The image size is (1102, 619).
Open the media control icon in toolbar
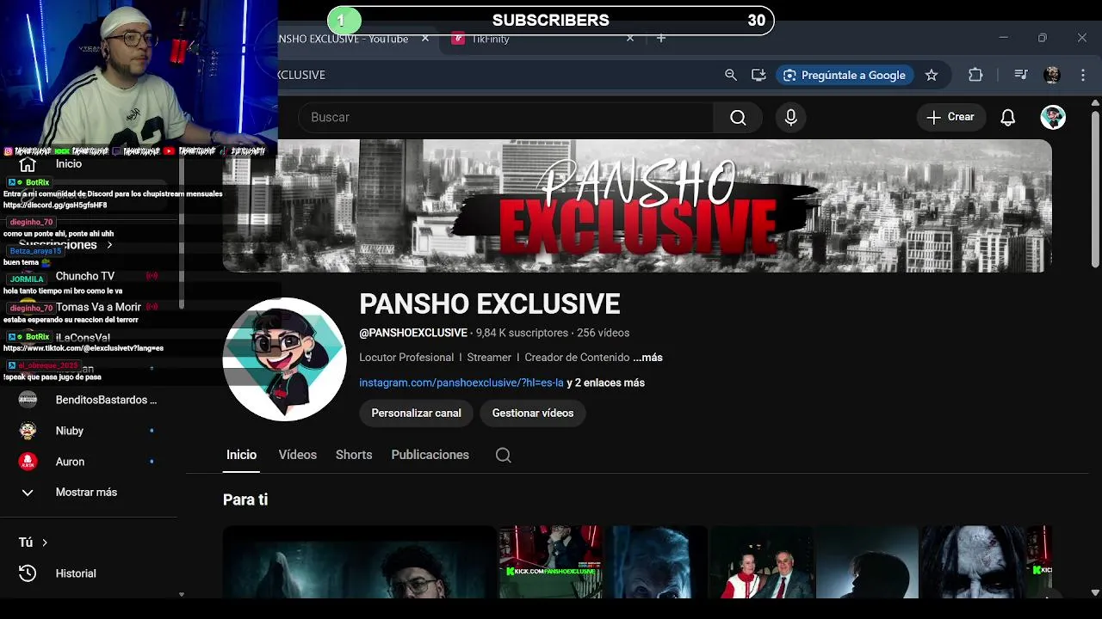point(1021,75)
